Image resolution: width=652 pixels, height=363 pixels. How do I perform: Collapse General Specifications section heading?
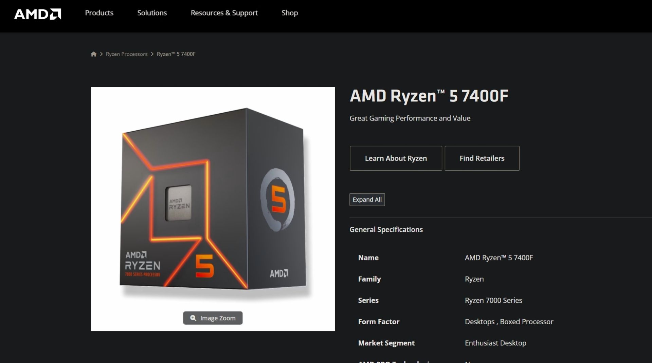click(386, 230)
